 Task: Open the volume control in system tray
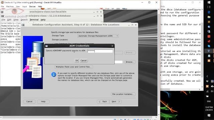pos(212,91)
